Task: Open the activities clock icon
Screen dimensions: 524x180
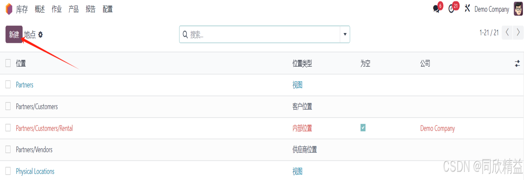Action: pyautogui.click(x=451, y=9)
